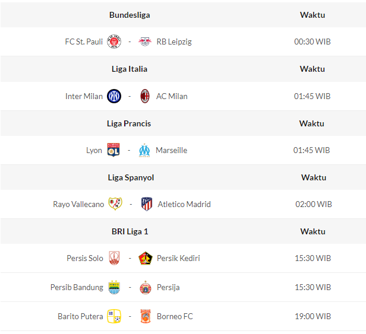366x334 pixels.
Task: Click the Borneo FC logo
Action: click(x=146, y=316)
